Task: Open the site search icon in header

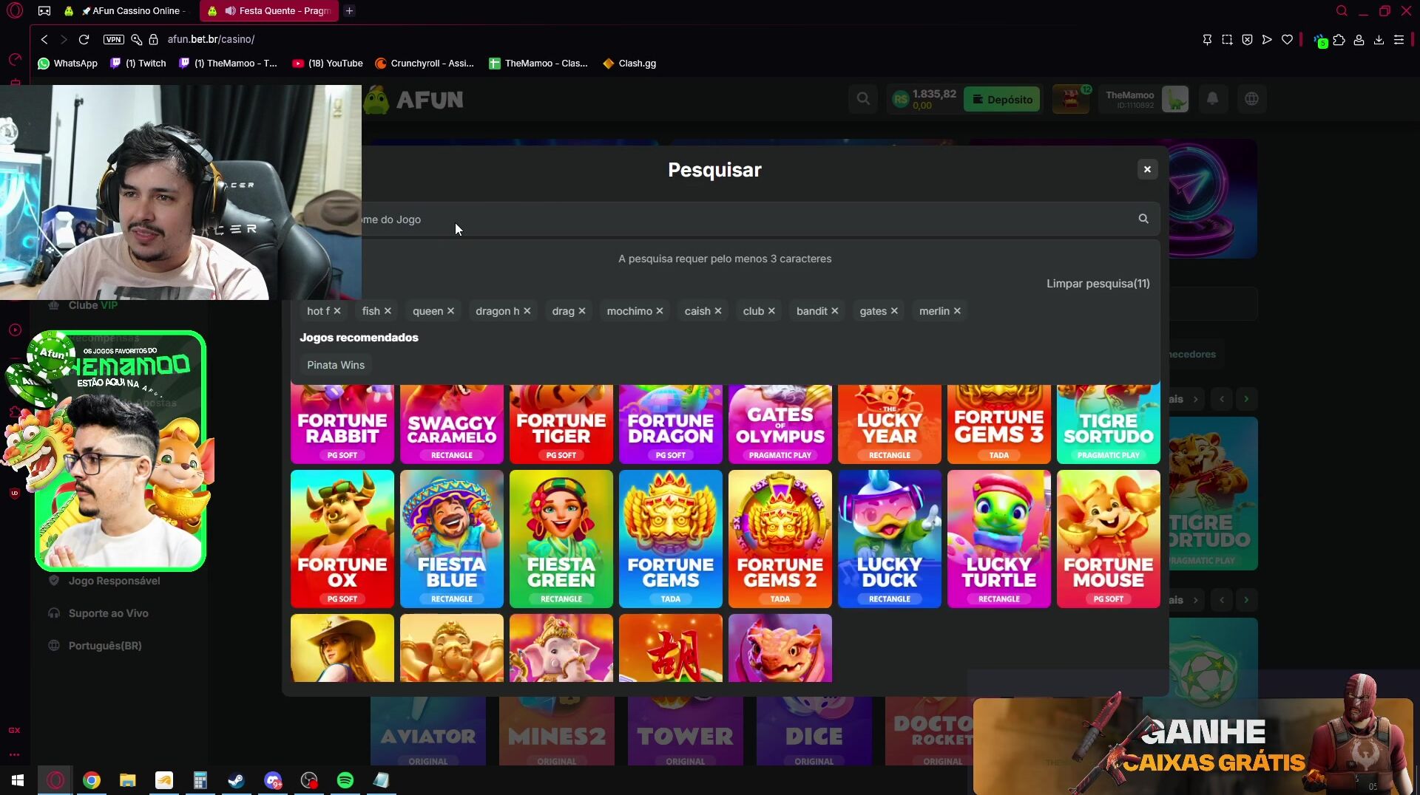Action: click(863, 98)
